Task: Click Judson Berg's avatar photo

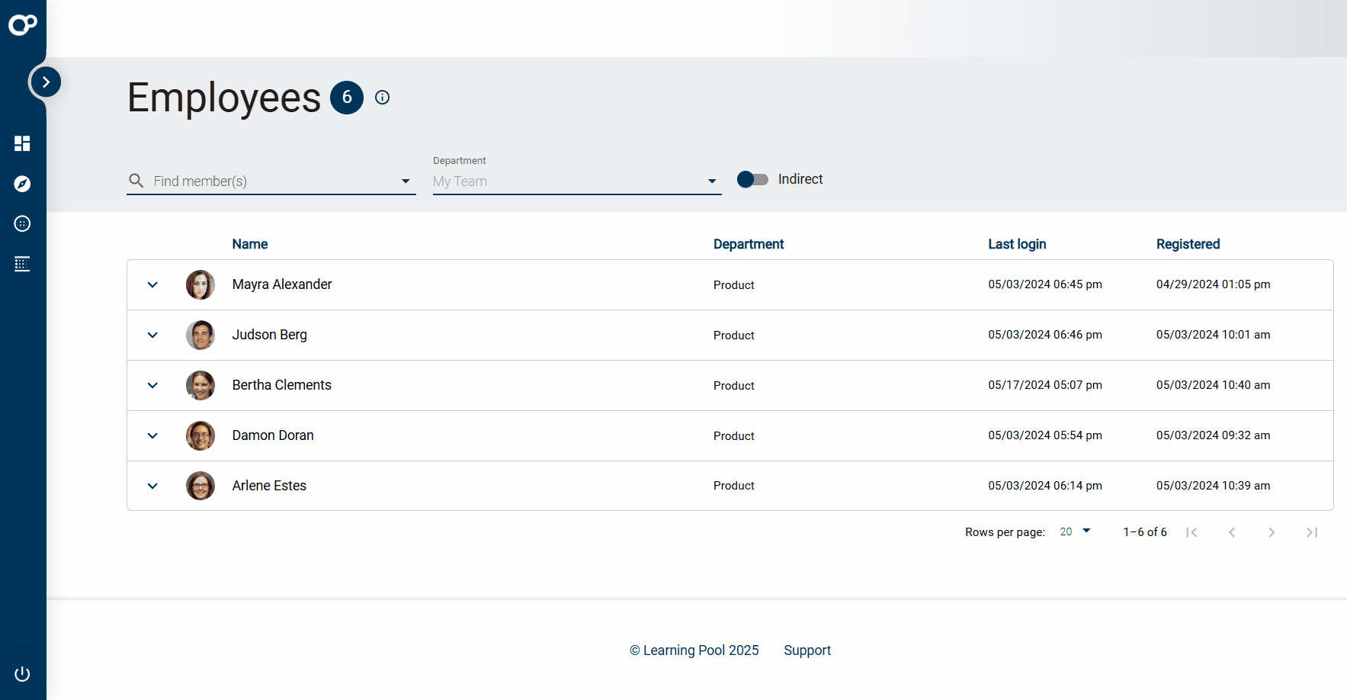Action: tap(200, 336)
